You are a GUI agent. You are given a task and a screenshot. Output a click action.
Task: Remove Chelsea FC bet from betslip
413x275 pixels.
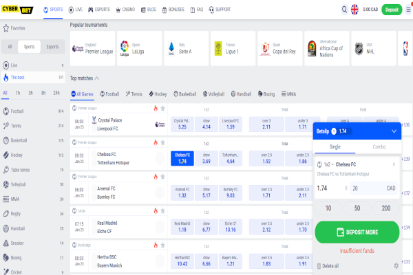[394, 164]
